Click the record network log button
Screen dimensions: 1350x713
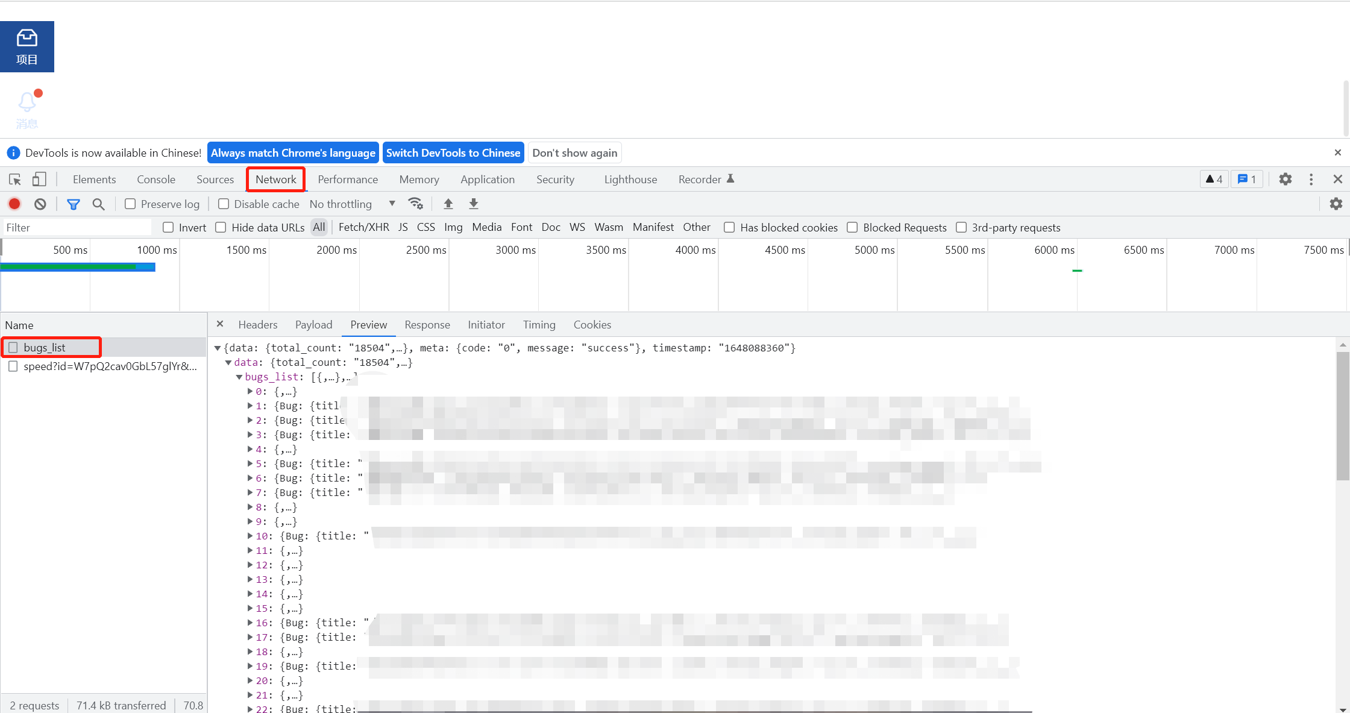point(14,204)
